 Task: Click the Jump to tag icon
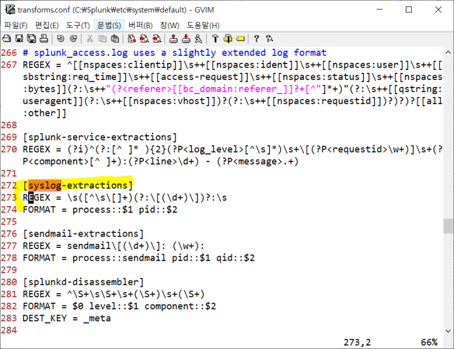click(x=240, y=39)
